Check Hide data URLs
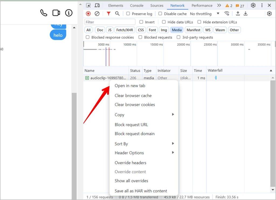The height and width of the screenshot is (200, 276). [164, 22]
